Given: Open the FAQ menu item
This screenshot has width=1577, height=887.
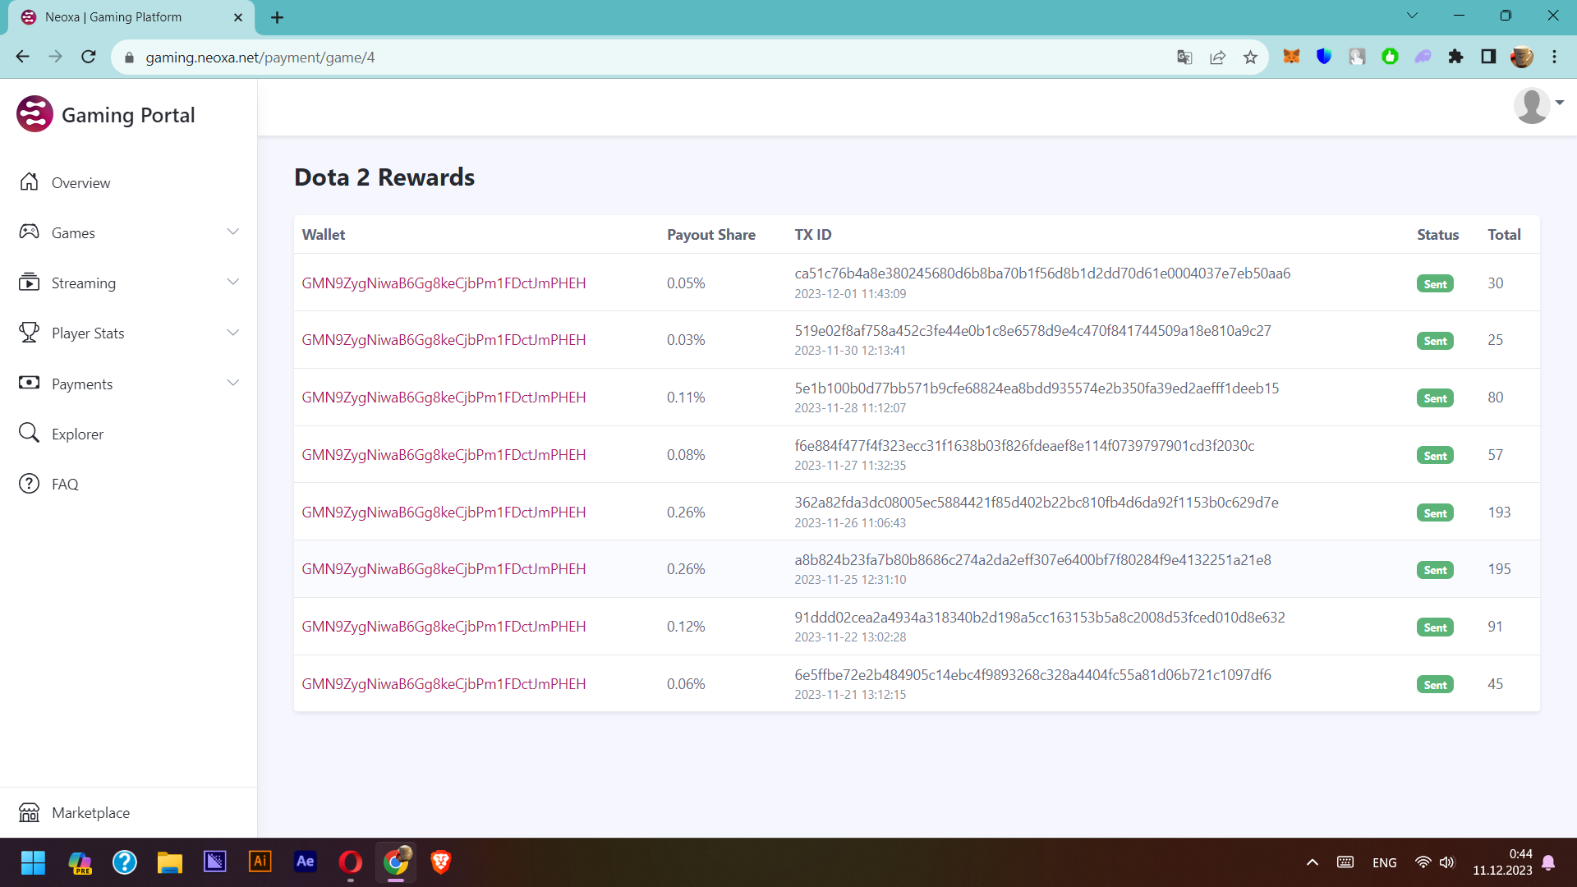Looking at the screenshot, I should [x=65, y=485].
